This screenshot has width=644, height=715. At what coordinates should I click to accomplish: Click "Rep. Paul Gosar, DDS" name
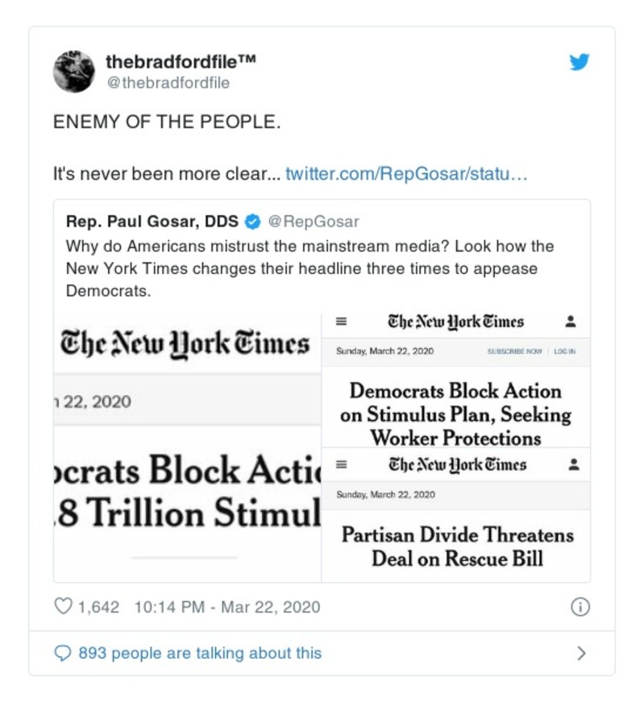(152, 222)
